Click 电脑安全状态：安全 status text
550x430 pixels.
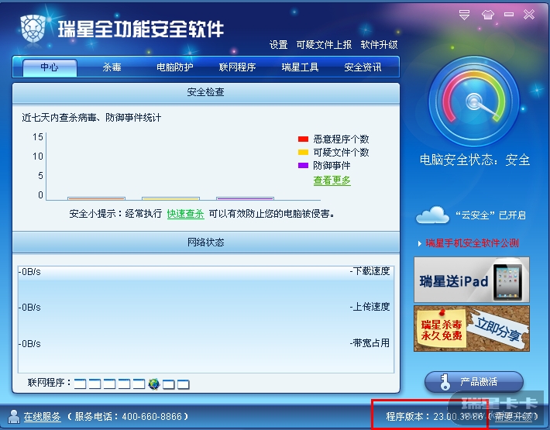(x=475, y=160)
